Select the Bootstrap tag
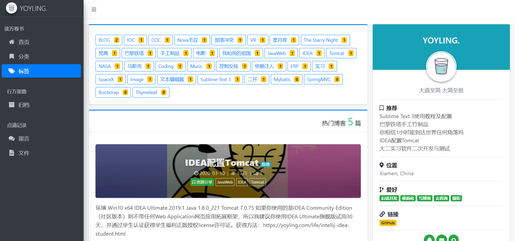This screenshot has height=241, width=515. coord(113,92)
